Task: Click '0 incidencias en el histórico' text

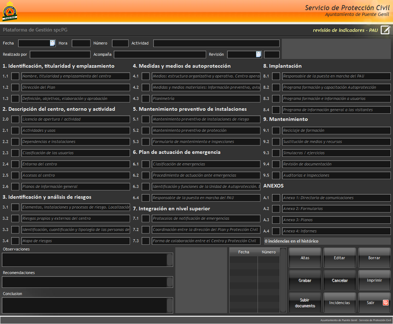Action: click(x=292, y=241)
